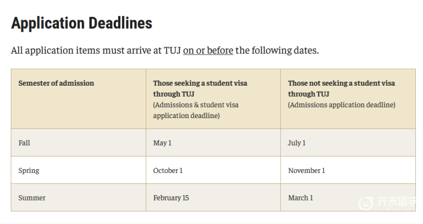Screen dimensions: 423x224
Task: Select the "Summer" row label
Action: 32,198
